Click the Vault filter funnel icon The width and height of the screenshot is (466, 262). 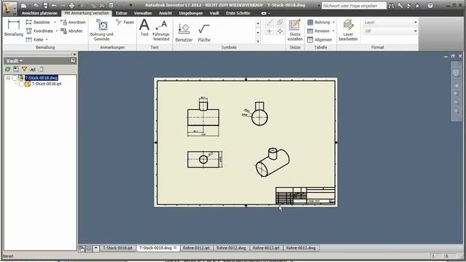click(x=24, y=69)
